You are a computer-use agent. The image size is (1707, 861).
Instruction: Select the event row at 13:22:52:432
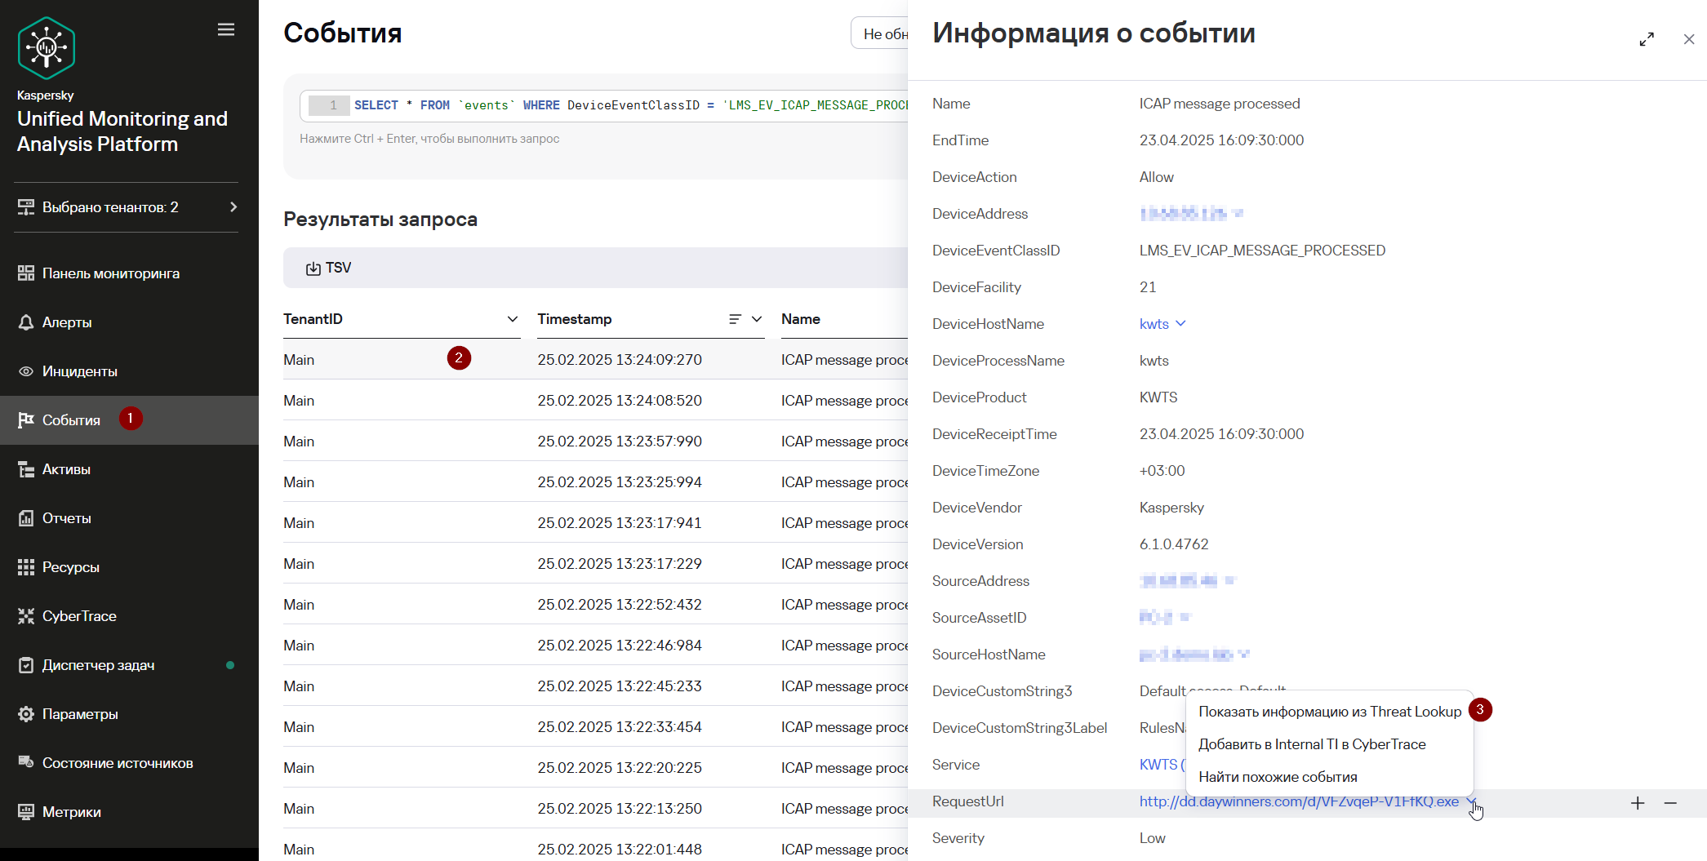tap(595, 605)
